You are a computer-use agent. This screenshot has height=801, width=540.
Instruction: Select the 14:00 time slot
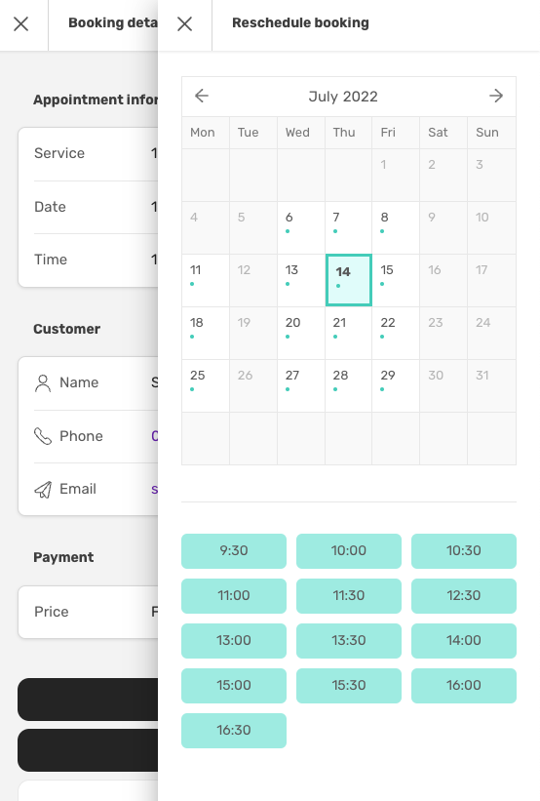point(464,641)
